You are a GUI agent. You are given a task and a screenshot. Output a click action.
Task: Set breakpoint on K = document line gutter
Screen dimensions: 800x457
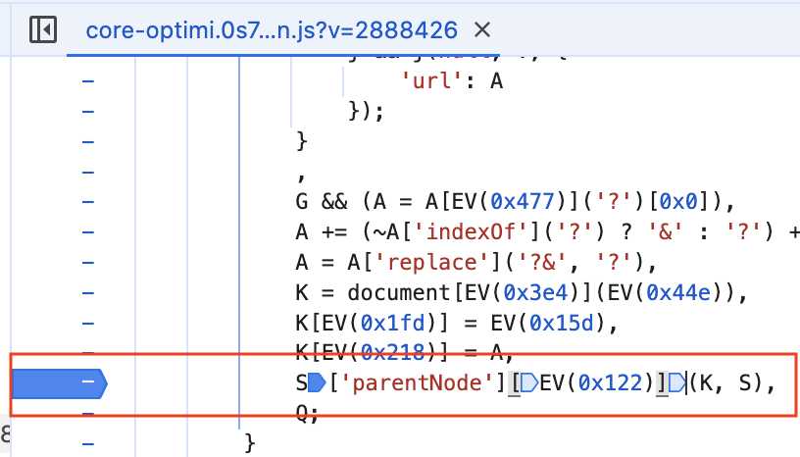(x=88, y=294)
